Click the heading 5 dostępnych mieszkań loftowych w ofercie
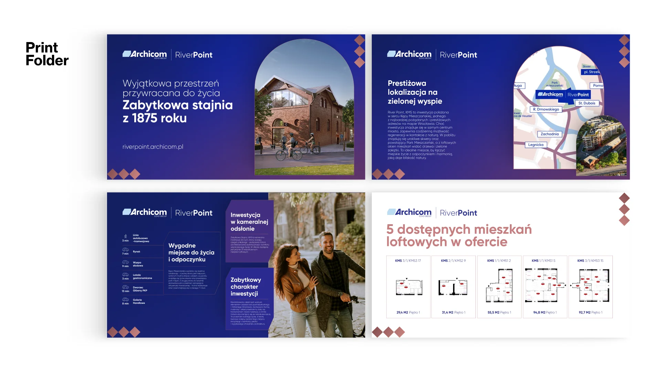Image resolution: width=661 pixels, height=372 pixels. [459, 236]
